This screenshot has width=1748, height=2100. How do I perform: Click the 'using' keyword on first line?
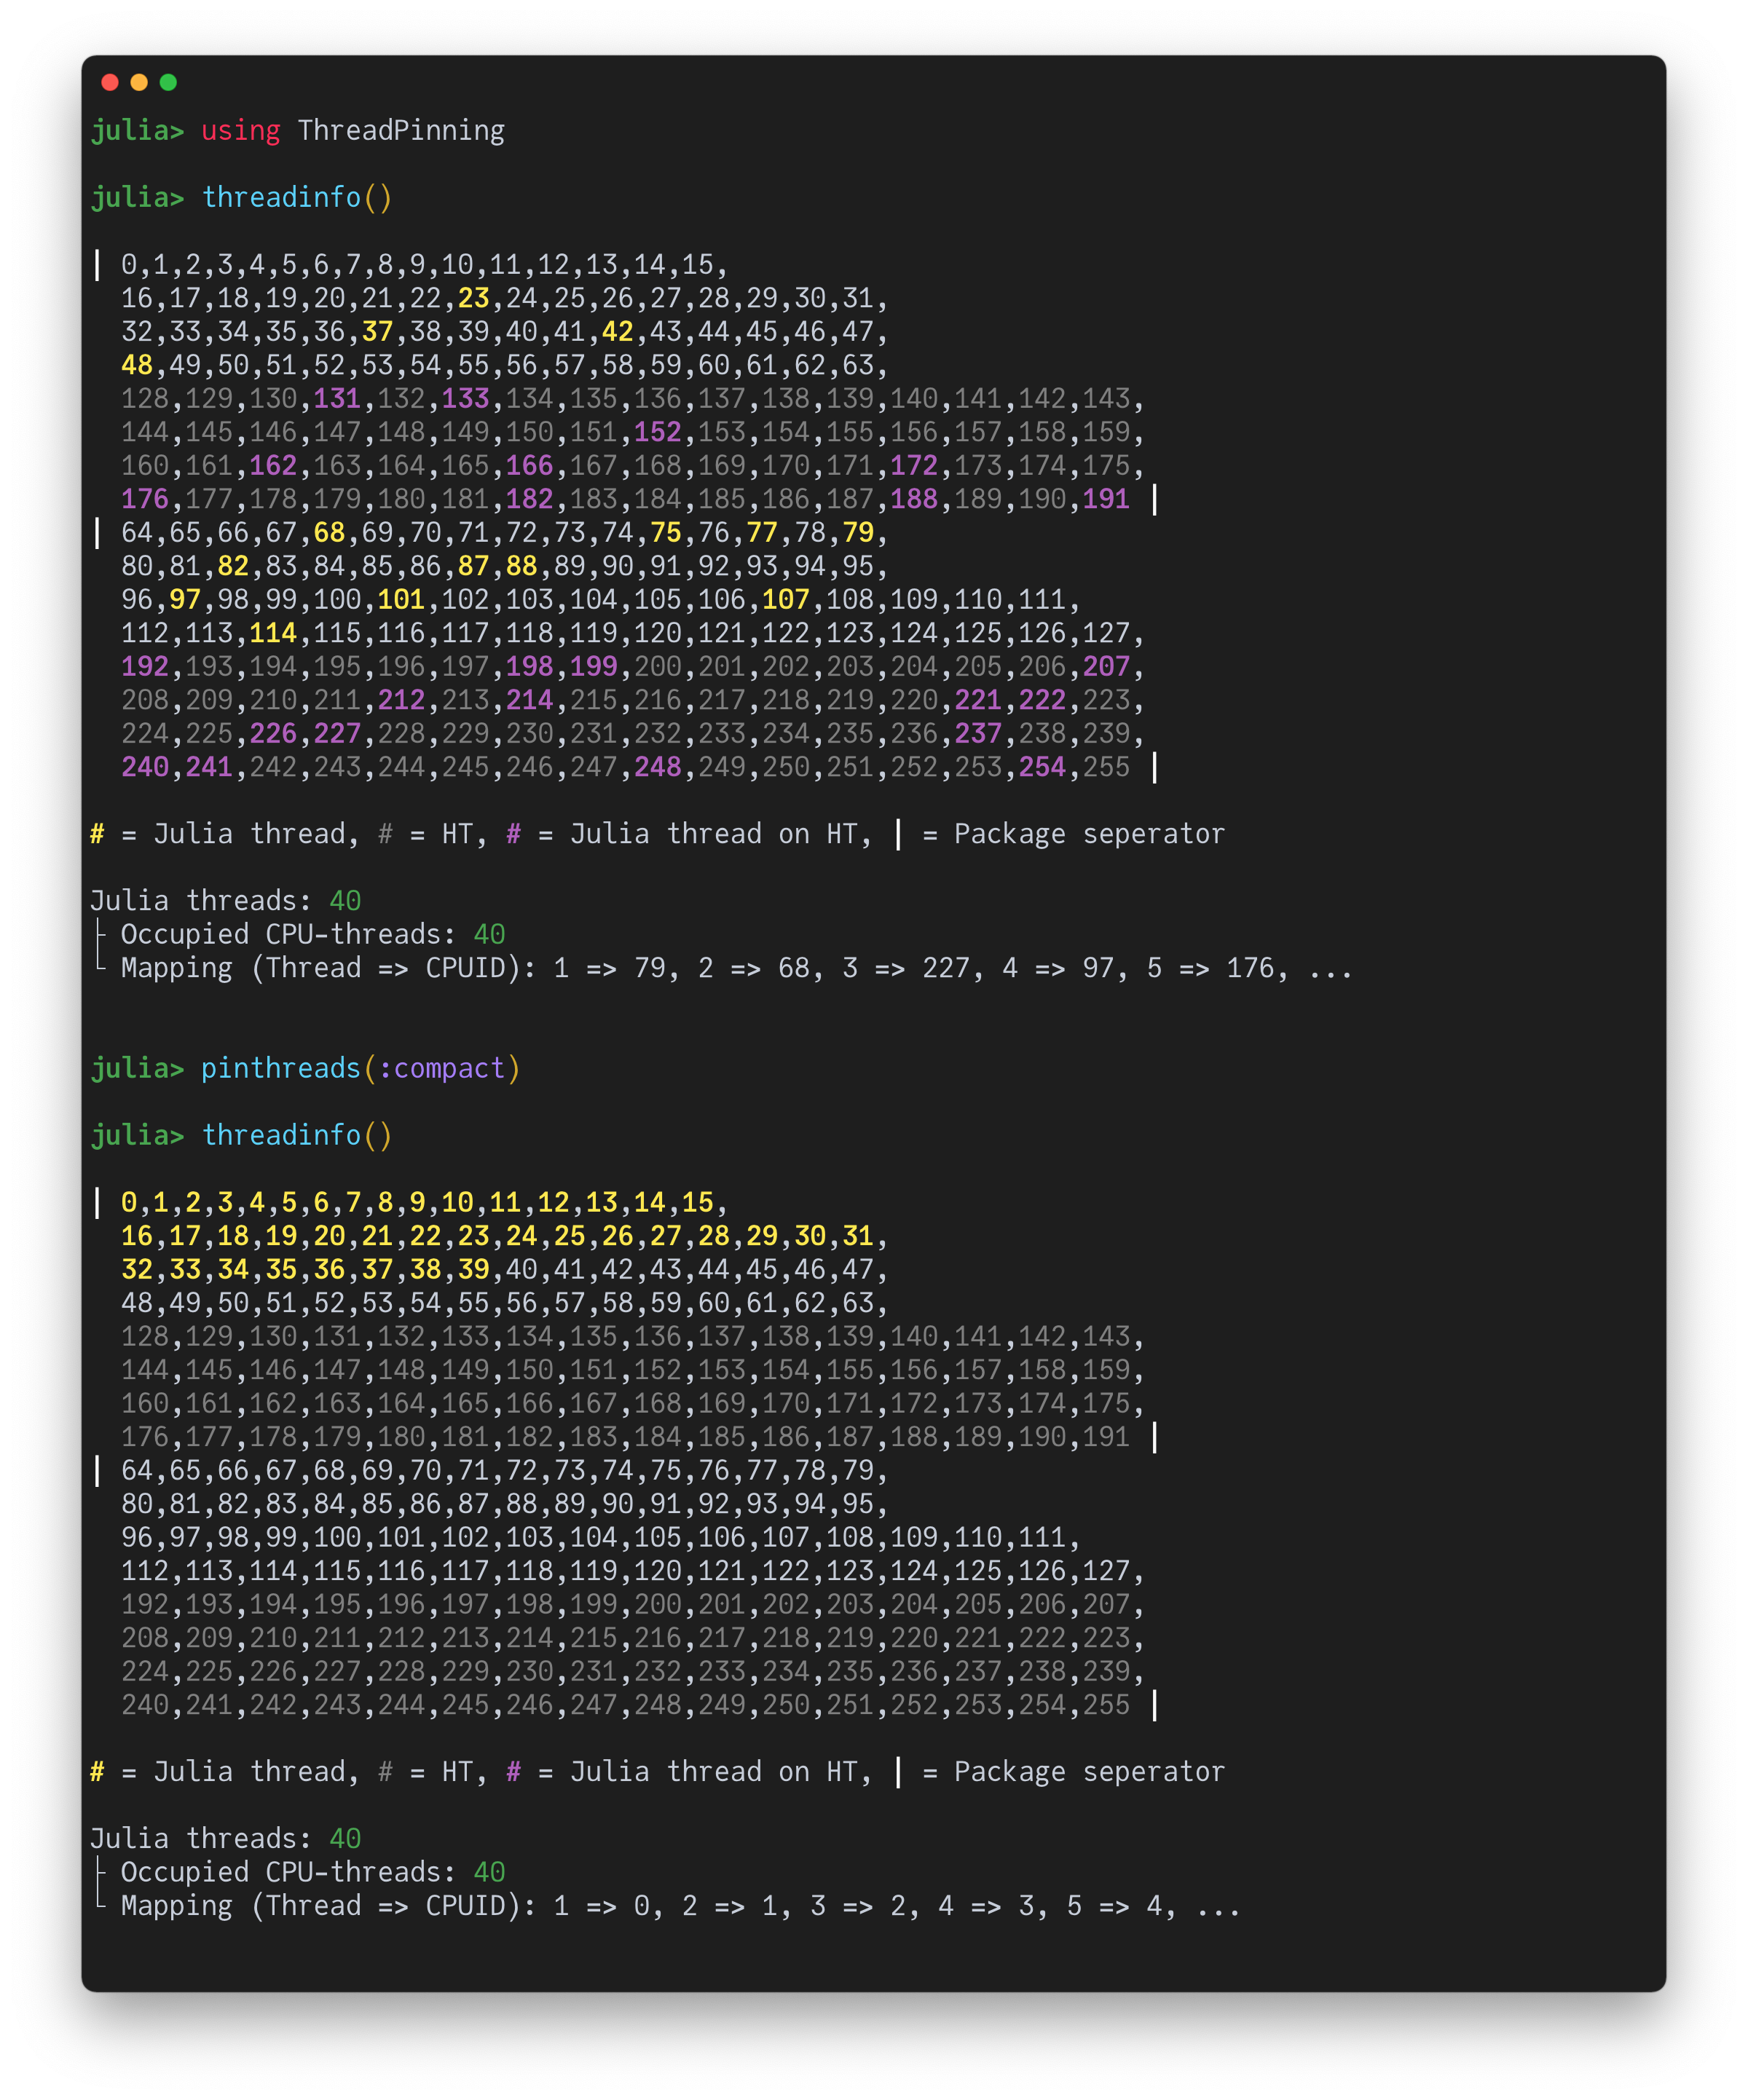click(x=240, y=130)
